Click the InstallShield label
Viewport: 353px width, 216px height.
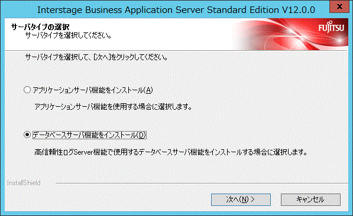(24, 183)
